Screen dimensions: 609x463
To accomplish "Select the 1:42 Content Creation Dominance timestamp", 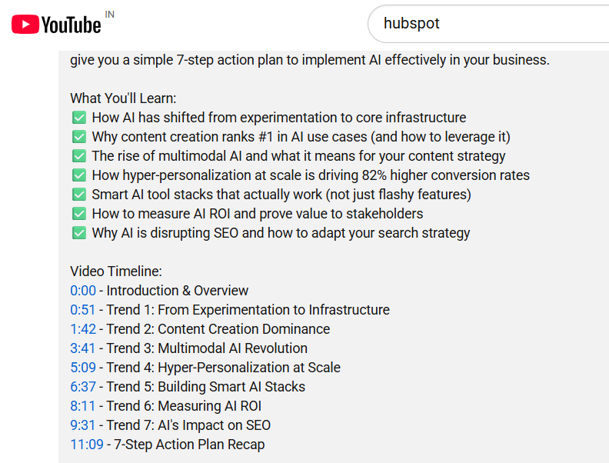I will 83,329.
